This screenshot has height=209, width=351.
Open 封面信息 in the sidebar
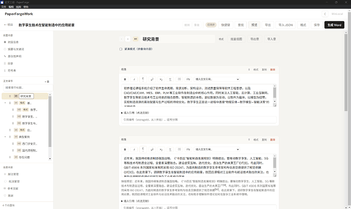(13, 42)
